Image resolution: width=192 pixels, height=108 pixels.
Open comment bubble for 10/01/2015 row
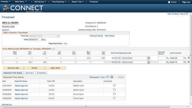point(114,85)
